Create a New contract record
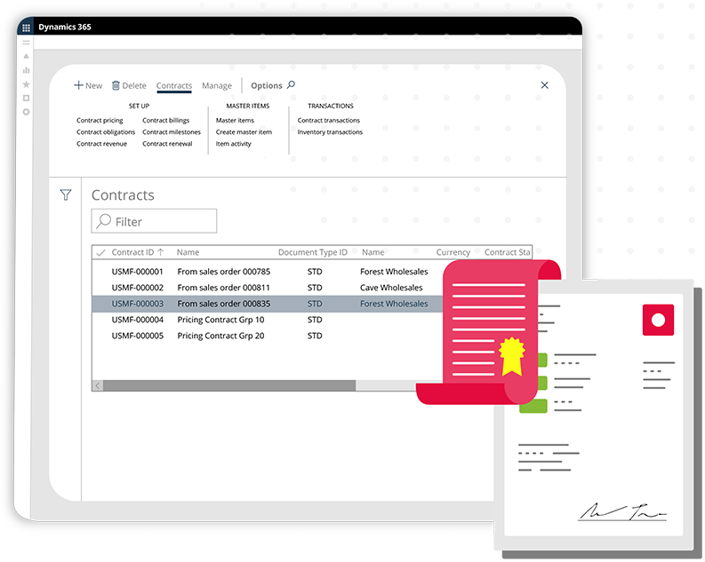The width and height of the screenshot is (705, 562). point(88,85)
